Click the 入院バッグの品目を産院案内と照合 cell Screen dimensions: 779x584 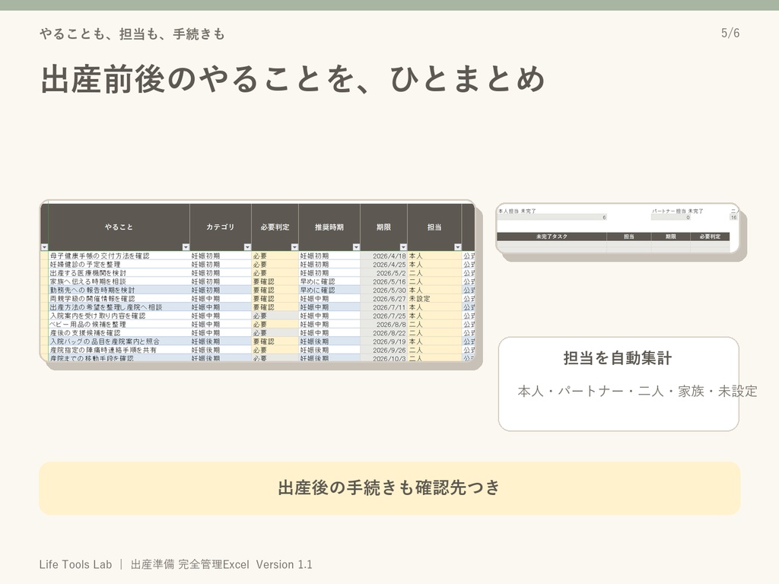click(119, 341)
